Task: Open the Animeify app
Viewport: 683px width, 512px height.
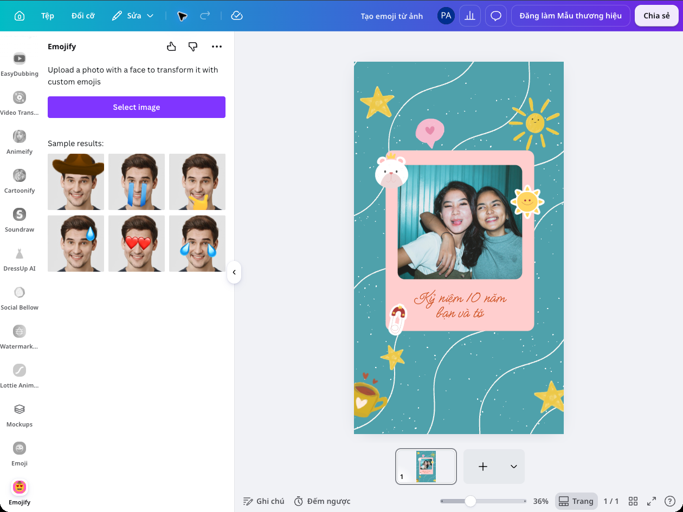Action: (20, 142)
